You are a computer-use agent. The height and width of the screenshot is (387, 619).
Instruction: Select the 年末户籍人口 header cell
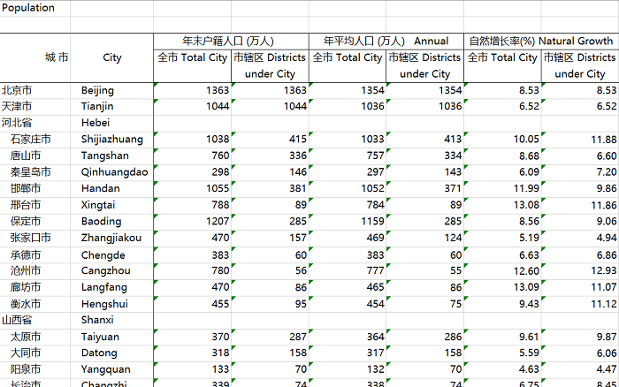point(231,41)
